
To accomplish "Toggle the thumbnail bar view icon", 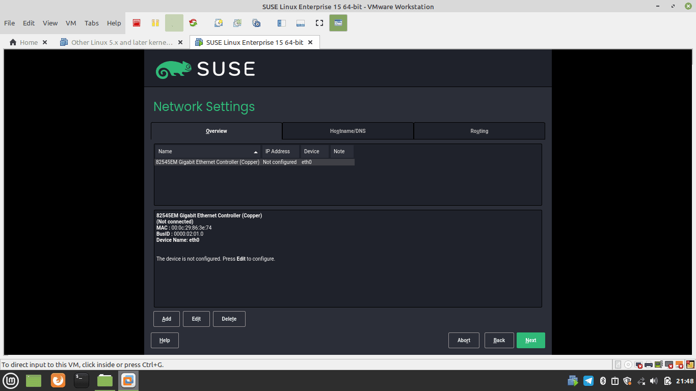I will coord(300,23).
